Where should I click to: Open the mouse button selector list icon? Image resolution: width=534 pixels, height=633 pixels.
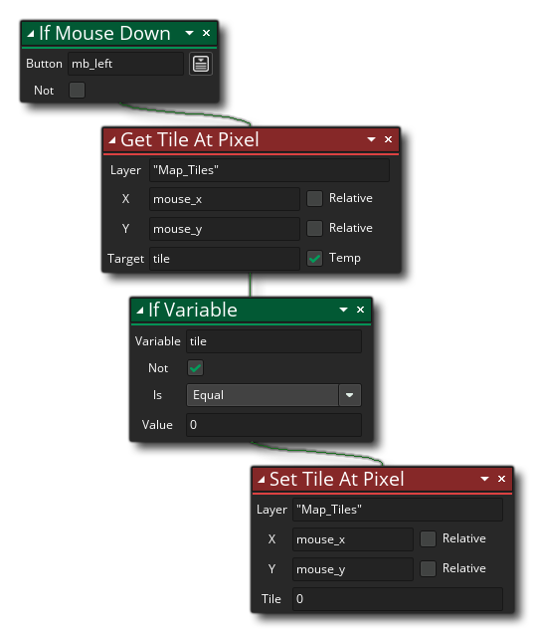point(201,64)
